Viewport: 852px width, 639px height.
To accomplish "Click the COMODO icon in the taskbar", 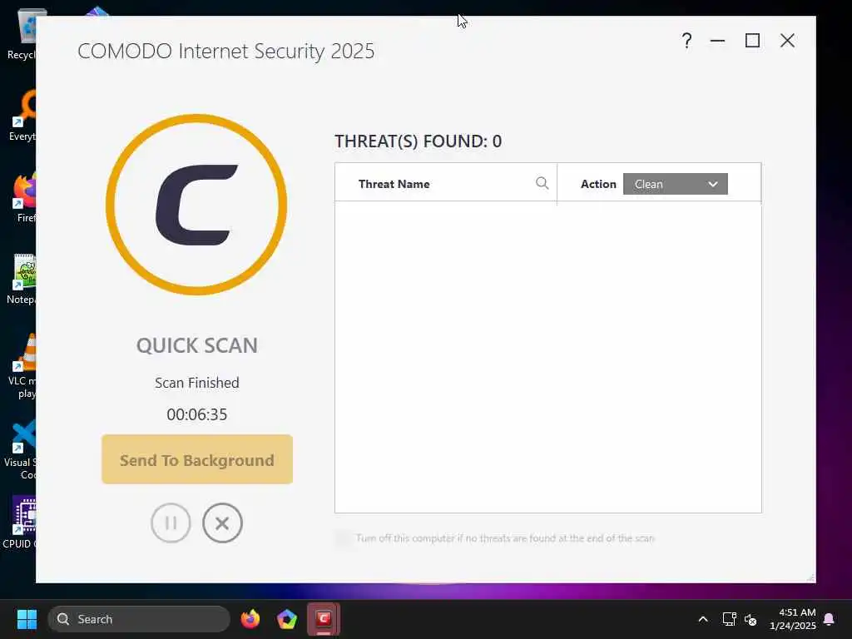I will 324,619.
